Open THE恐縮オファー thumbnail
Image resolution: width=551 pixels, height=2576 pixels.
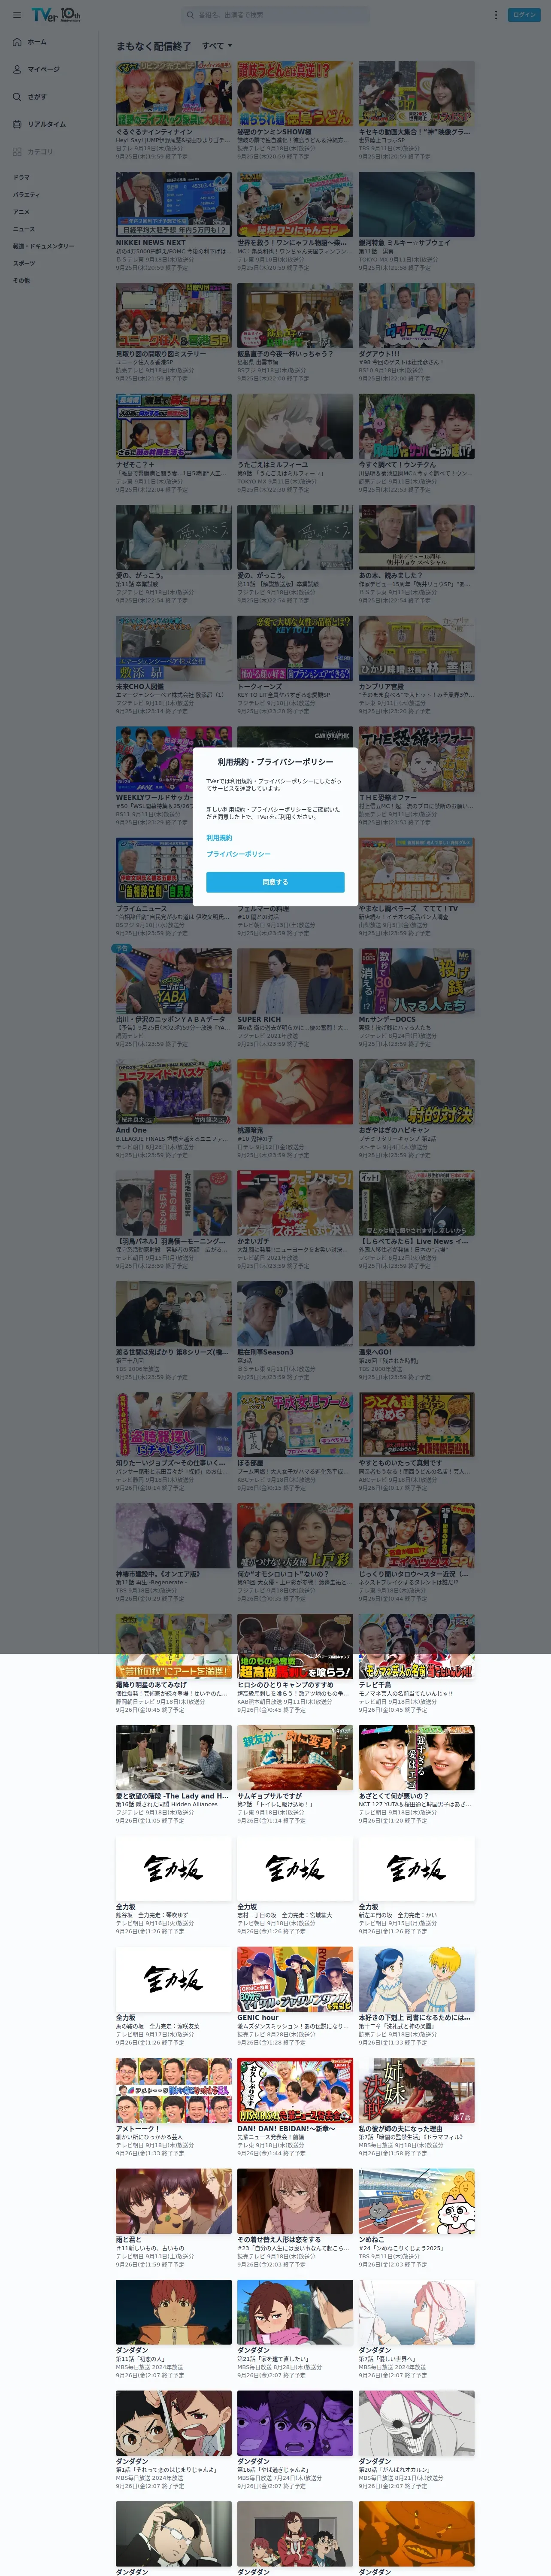point(417,759)
